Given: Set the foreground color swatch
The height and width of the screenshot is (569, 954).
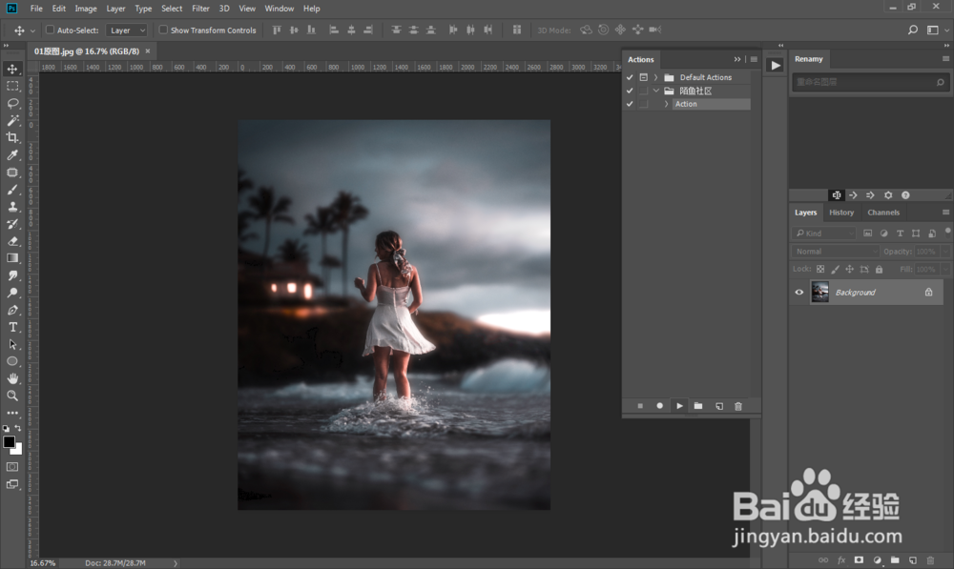Looking at the screenshot, I should click(x=9, y=442).
